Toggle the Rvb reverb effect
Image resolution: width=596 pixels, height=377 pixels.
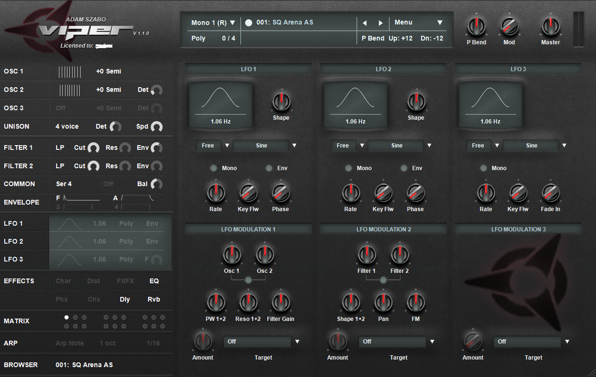(154, 299)
